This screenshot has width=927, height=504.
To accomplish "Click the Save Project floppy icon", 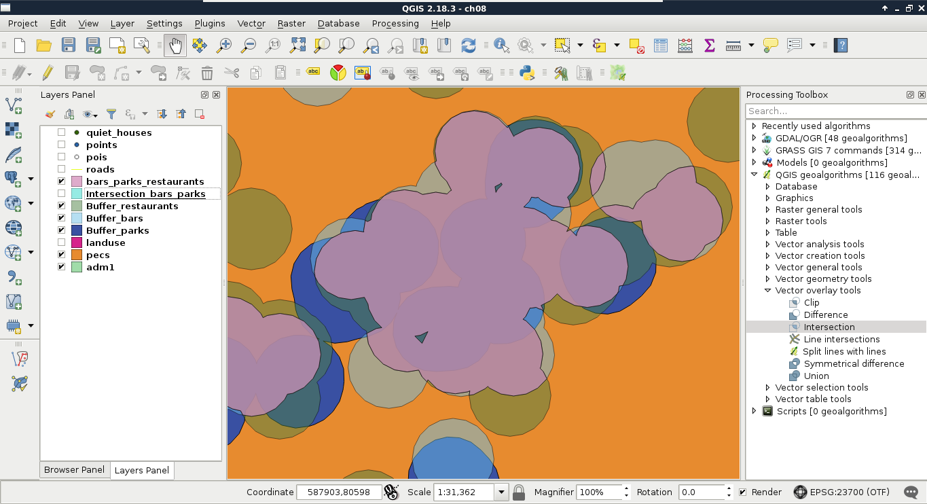I will click(x=69, y=46).
